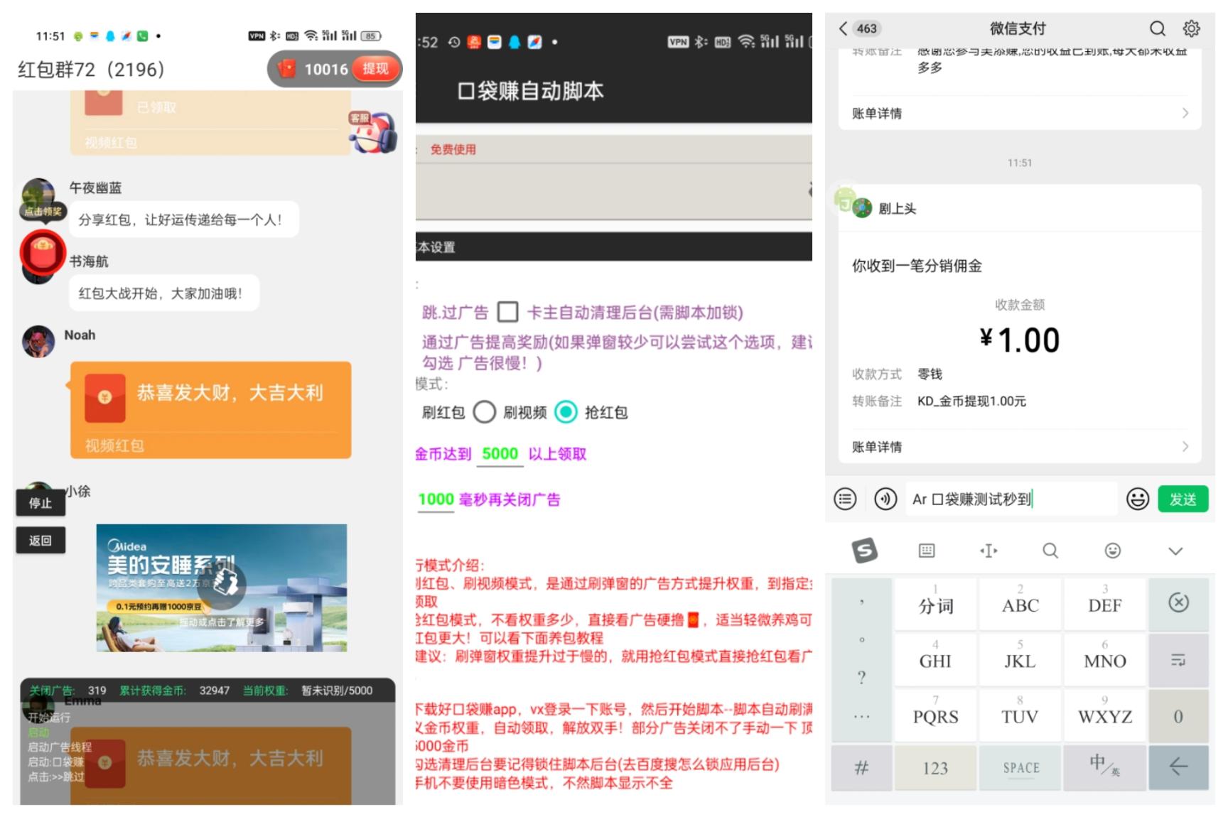Select the 刷红包 mode radio button

coord(485,412)
